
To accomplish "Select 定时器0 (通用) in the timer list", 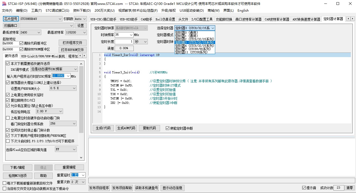I will click(x=195, y=33).
